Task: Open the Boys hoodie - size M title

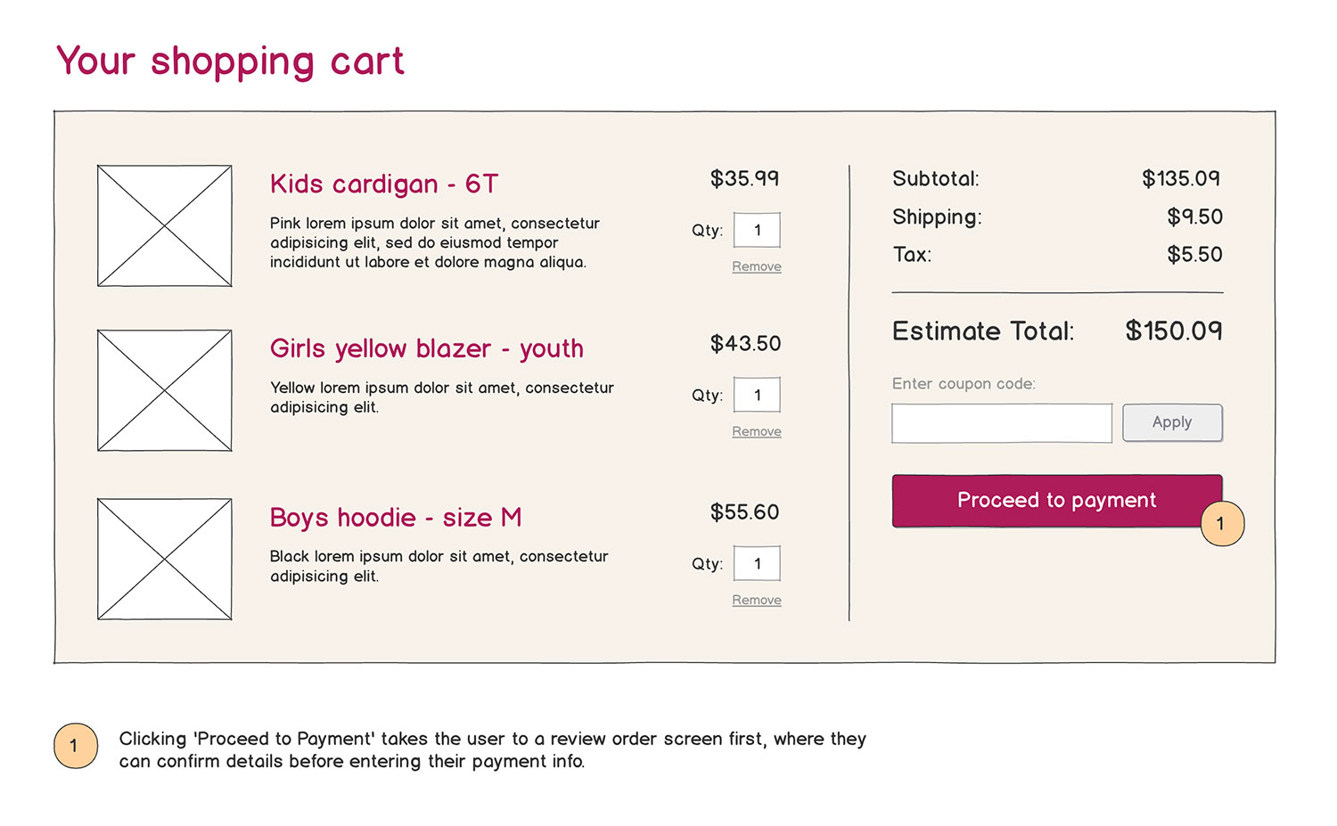Action: click(395, 518)
